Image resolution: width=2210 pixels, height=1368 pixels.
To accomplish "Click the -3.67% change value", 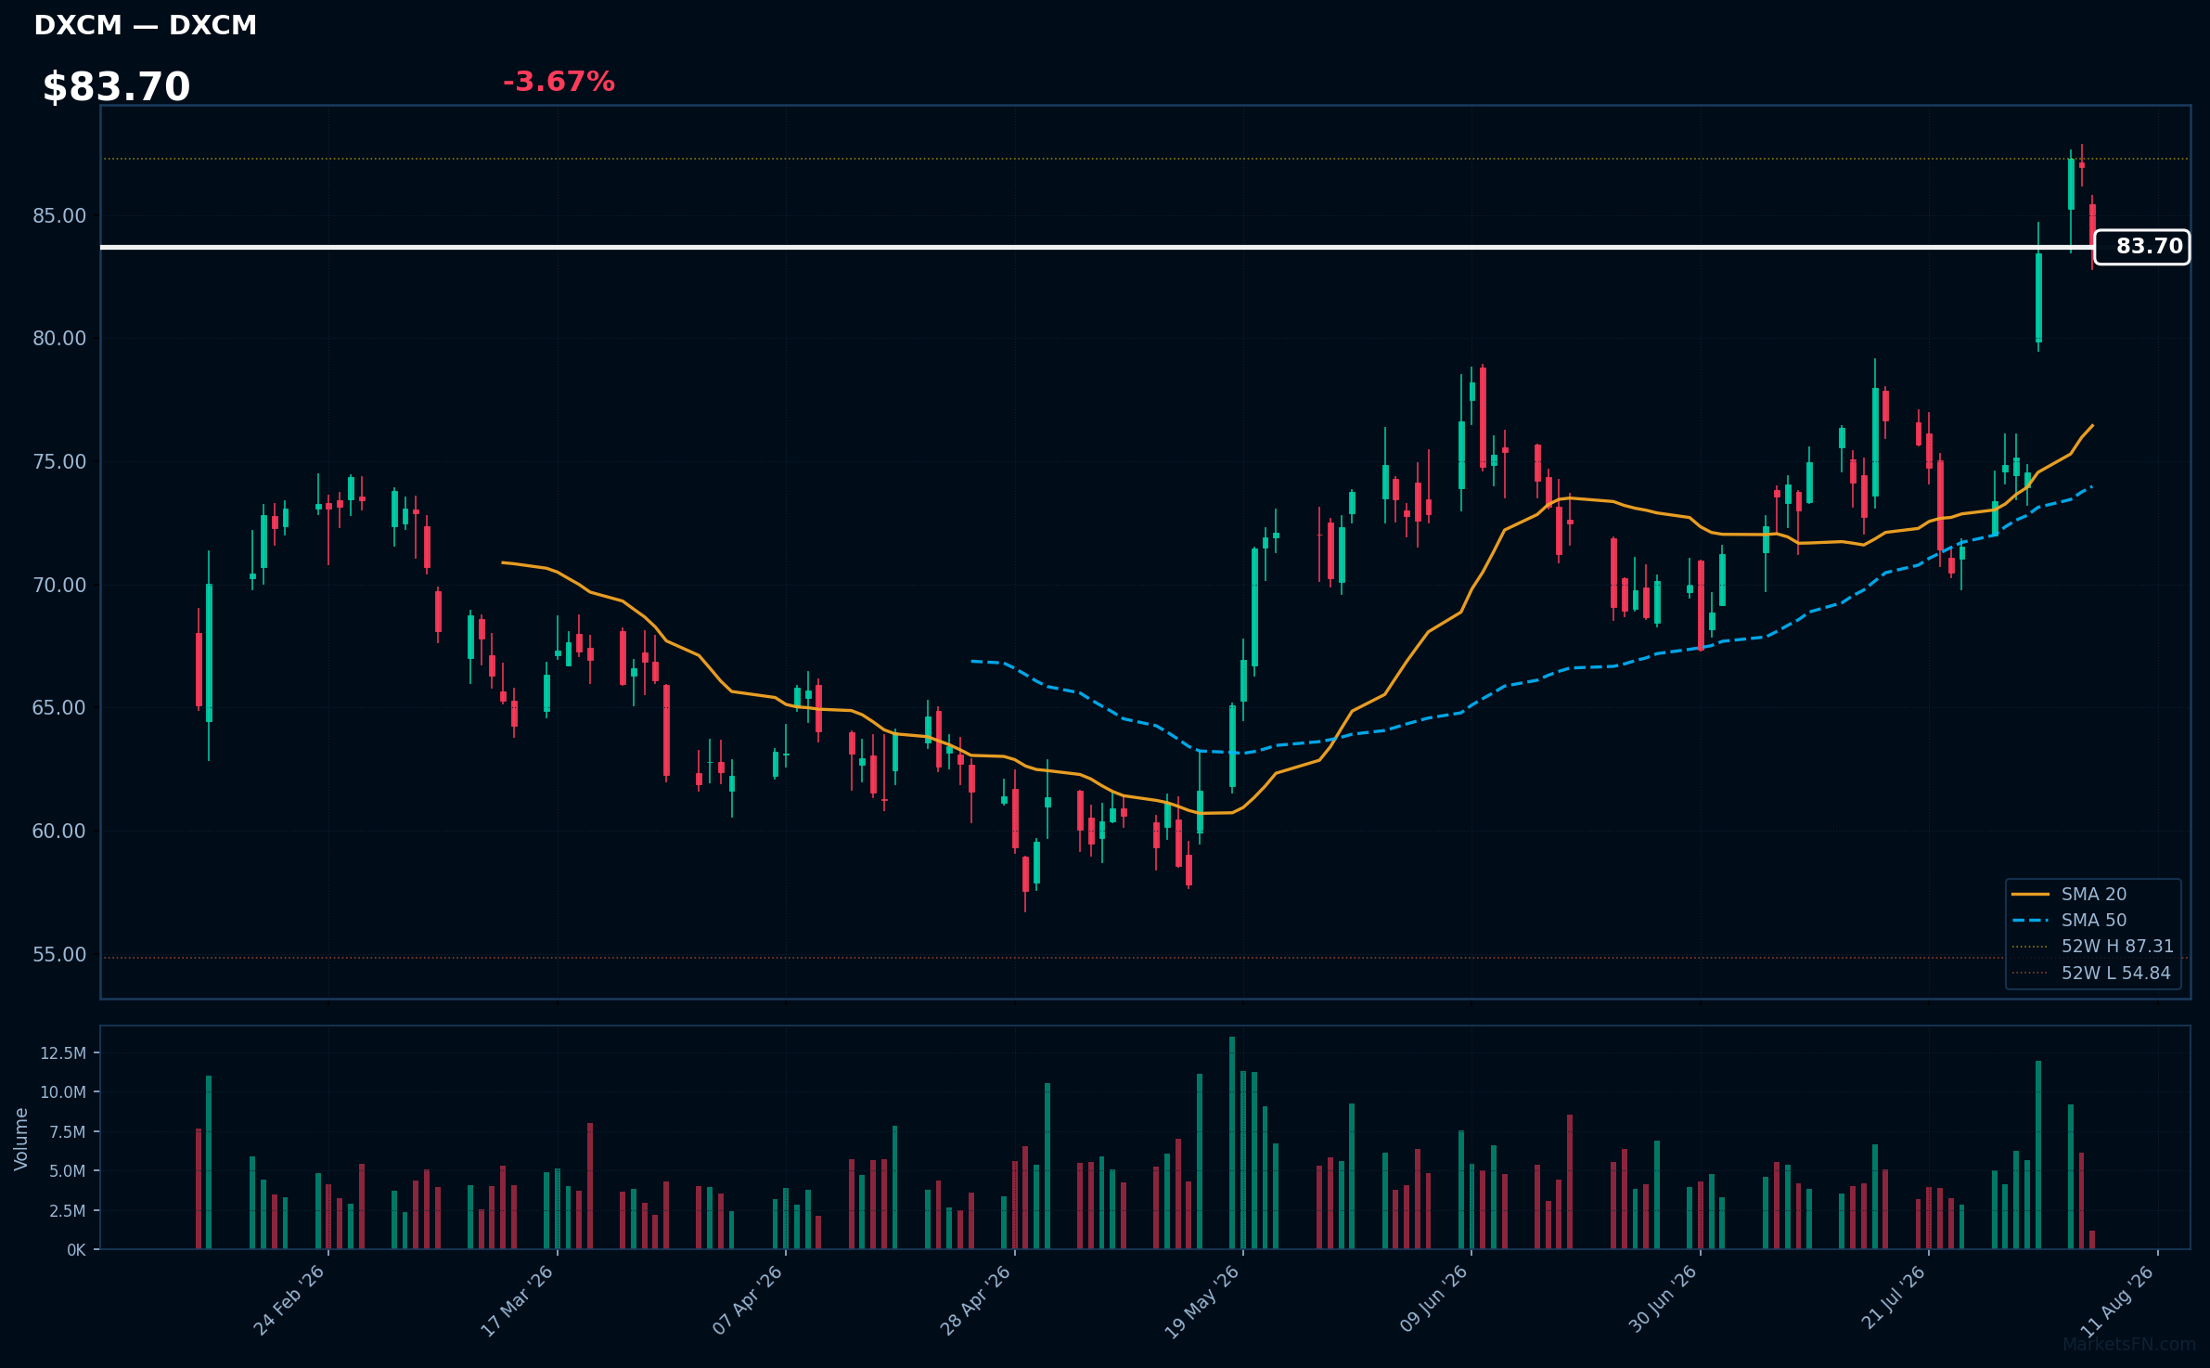I will (559, 82).
